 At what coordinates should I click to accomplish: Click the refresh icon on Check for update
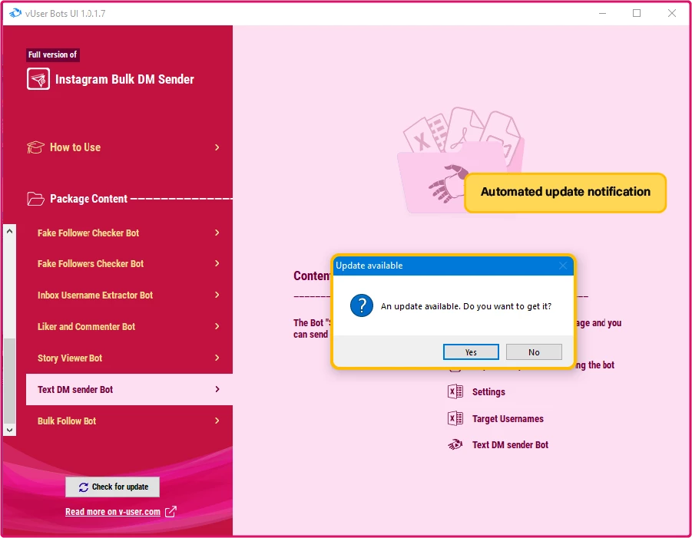click(84, 487)
